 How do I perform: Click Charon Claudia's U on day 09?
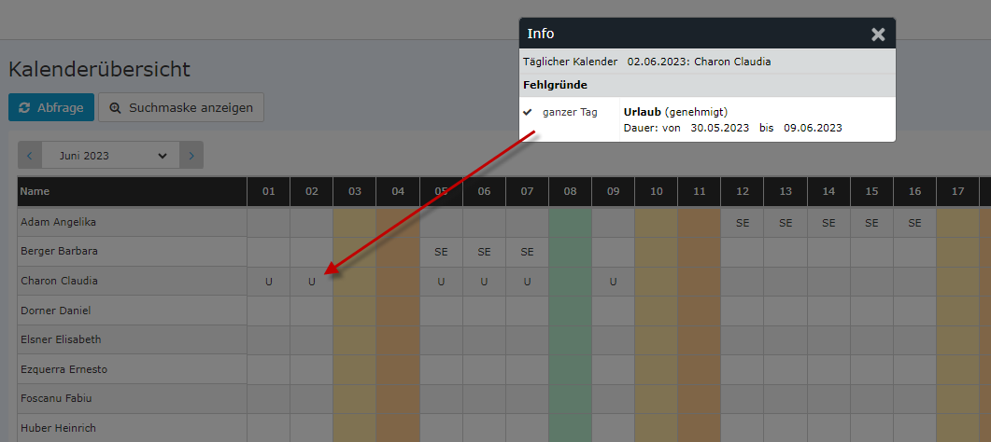613,282
